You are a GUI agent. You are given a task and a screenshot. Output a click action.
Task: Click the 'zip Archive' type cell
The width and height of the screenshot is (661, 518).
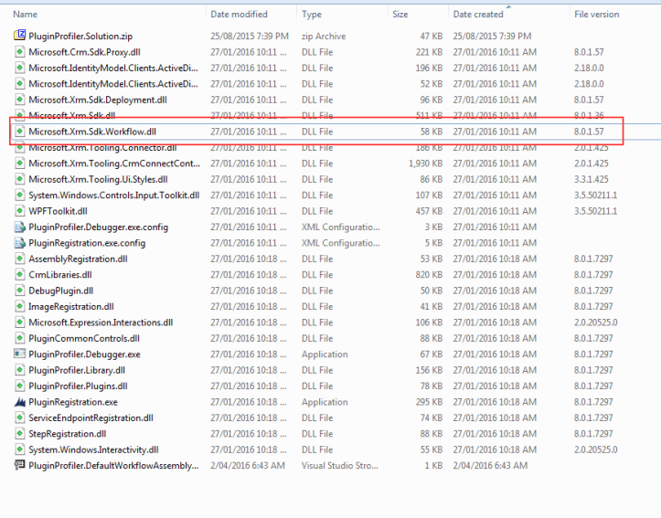point(324,37)
